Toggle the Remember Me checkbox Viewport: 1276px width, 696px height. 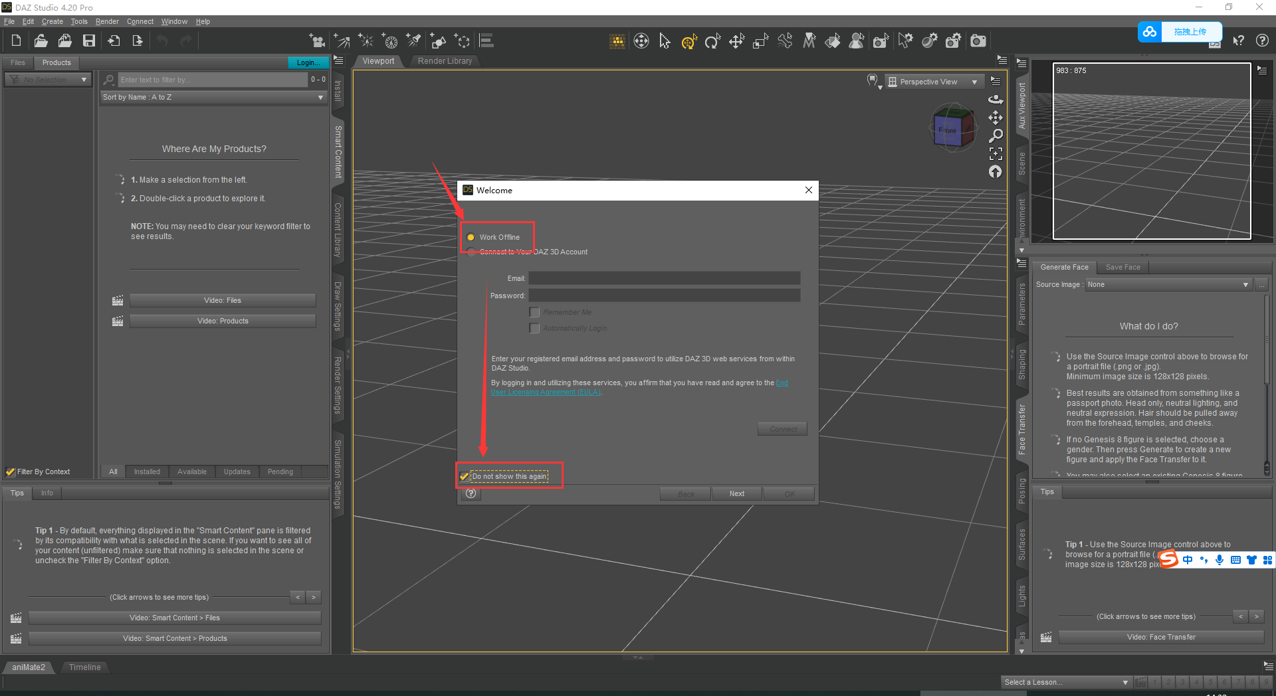534,312
